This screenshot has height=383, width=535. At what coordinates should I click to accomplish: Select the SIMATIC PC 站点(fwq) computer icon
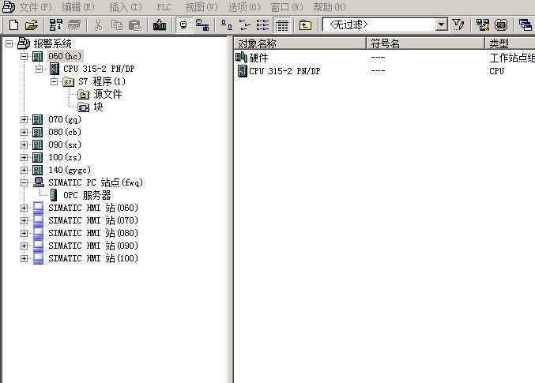click(x=39, y=182)
